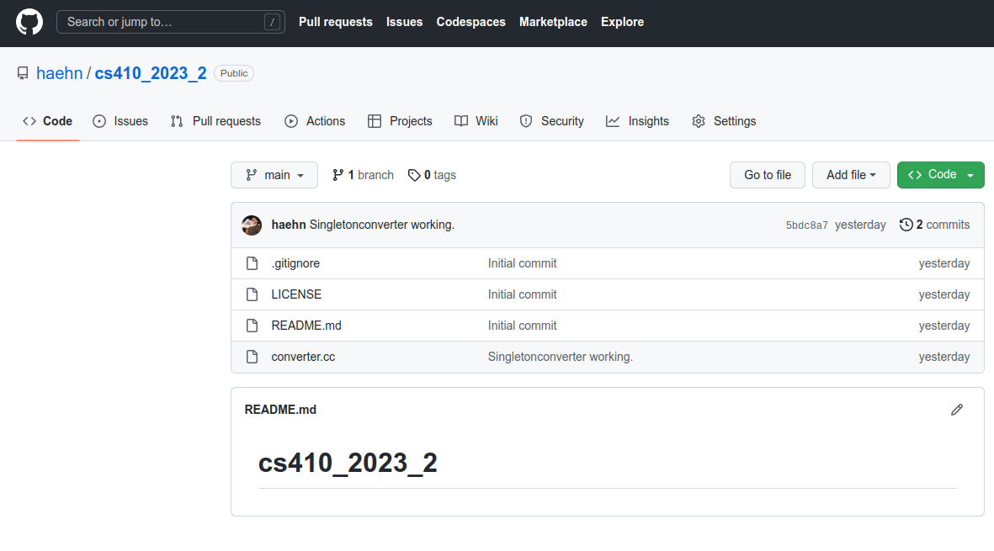Open Initial commit message for README.md
Image resolution: width=994 pixels, height=551 pixels.
(x=523, y=326)
